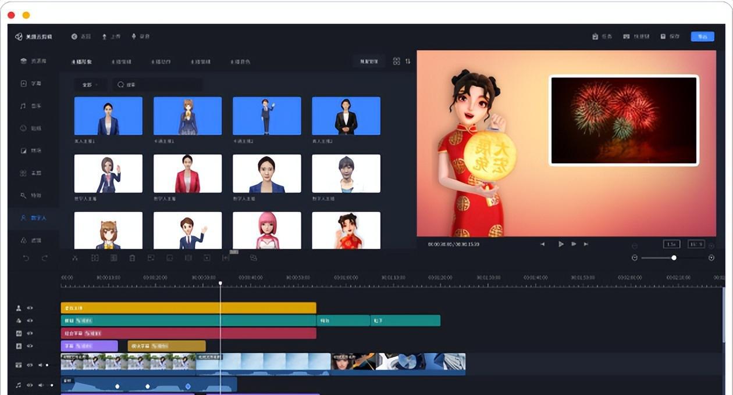733x395 pixels.
Task: Step forward one frame in the preview
Action: pos(574,244)
